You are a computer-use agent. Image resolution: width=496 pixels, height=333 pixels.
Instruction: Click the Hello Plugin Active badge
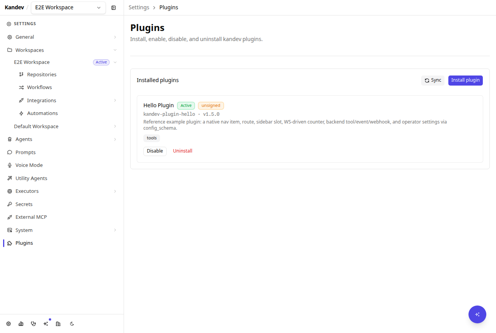[186, 105]
